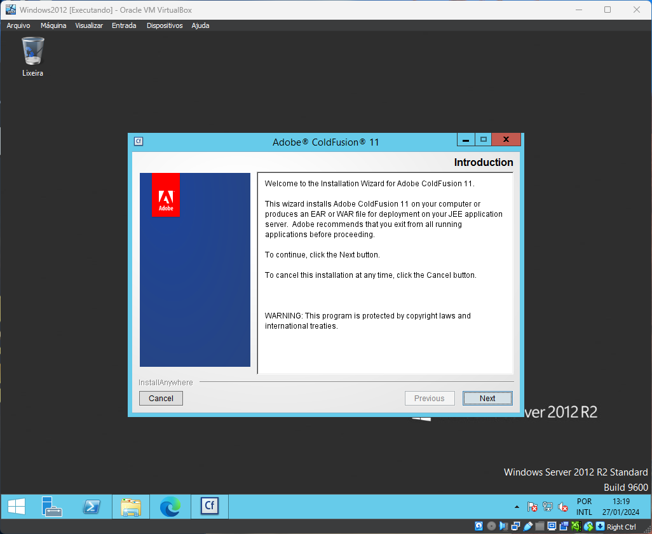
Task: Click the Action Center flag tray icon
Action: click(532, 507)
